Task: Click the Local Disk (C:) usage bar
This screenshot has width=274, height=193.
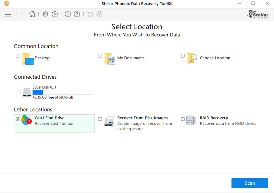Action: pyautogui.click(x=62, y=92)
